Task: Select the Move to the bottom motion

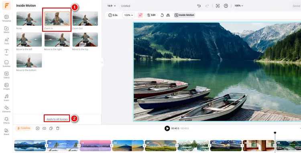Action: click(29, 61)
